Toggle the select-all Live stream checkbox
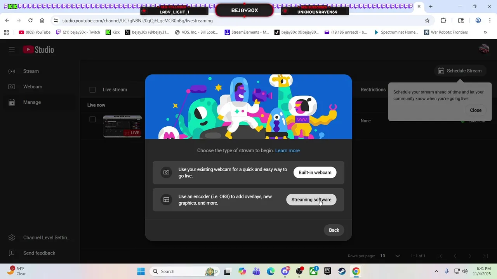Image resolution: width=497 pixels, height=279 pixels. 92,90
